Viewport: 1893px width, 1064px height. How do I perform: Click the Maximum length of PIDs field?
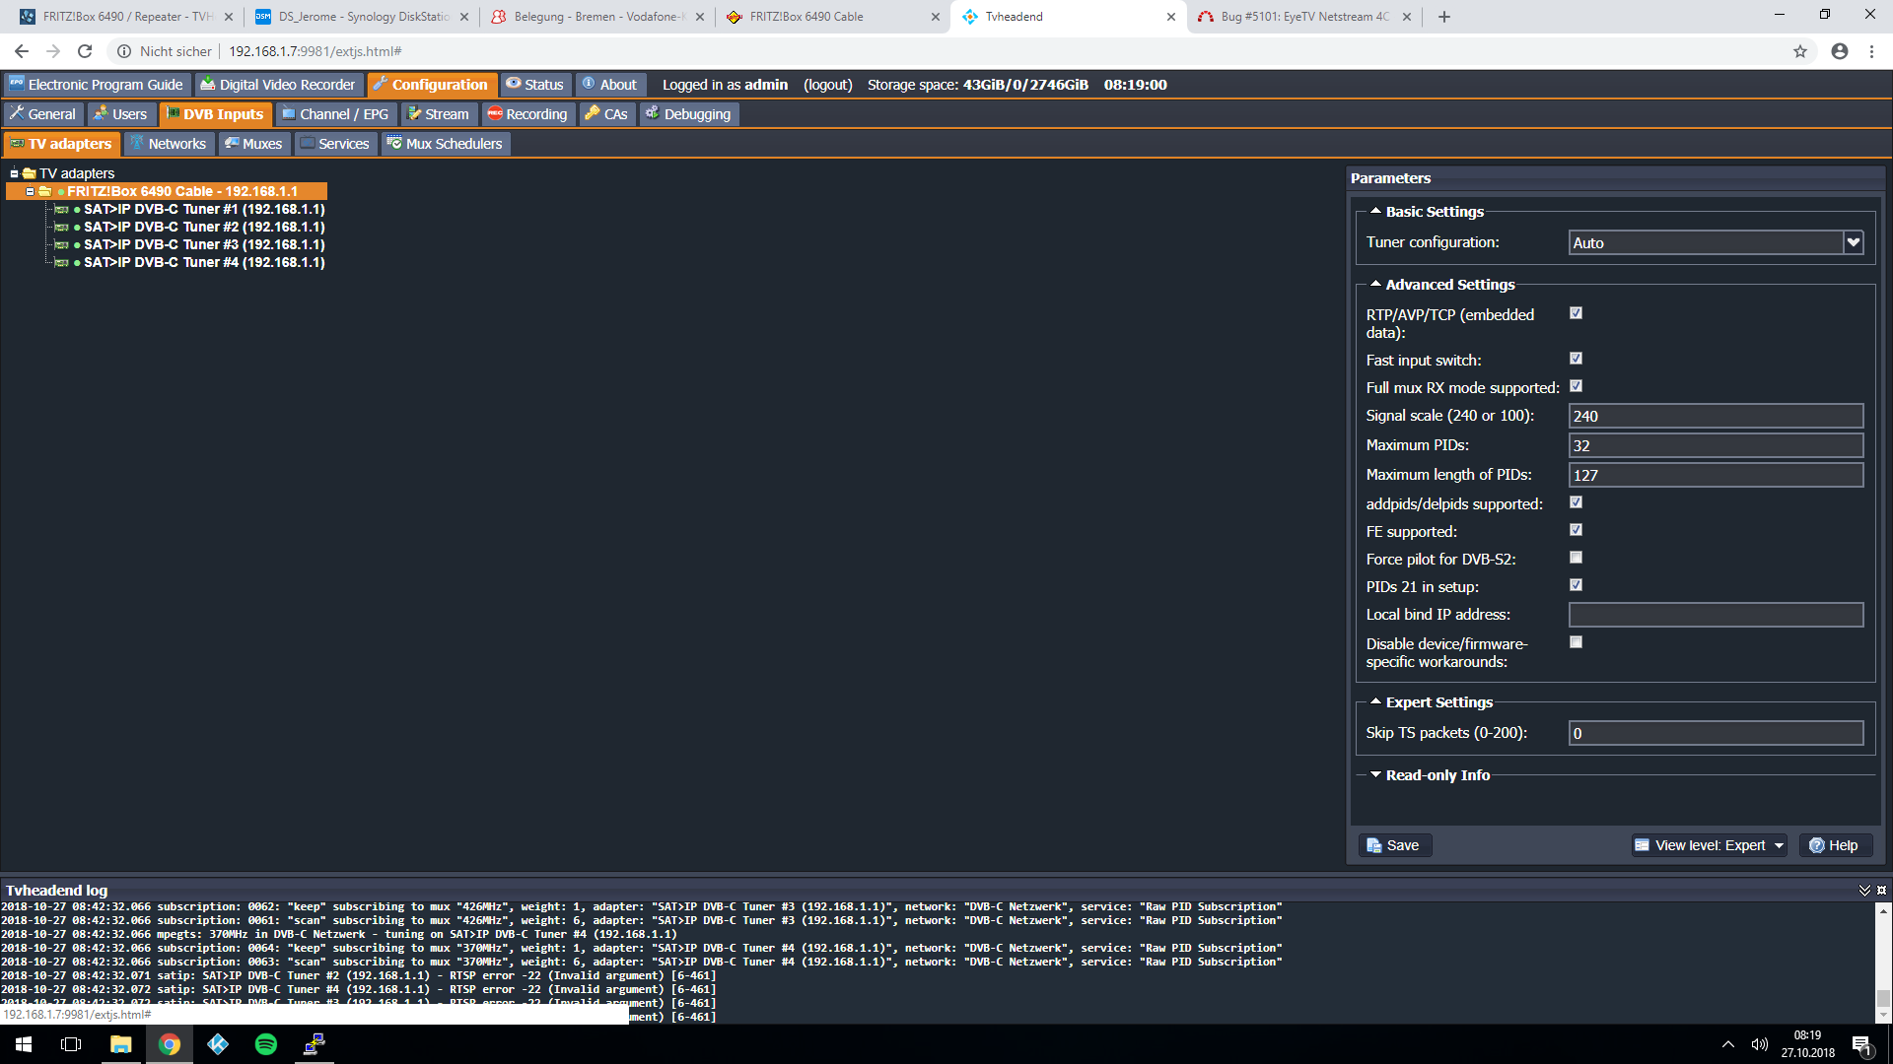click(x=1716, y=475)
